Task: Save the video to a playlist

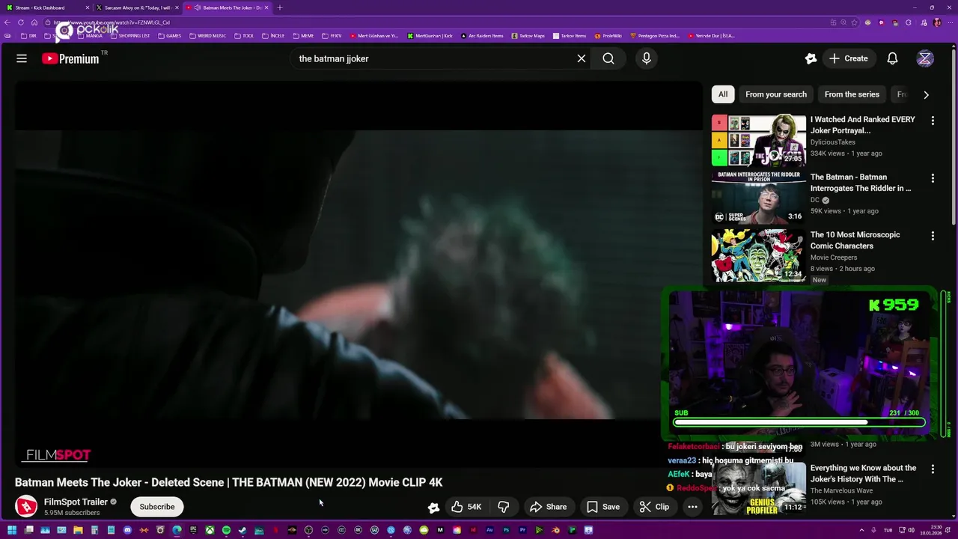Action: [603, 507]
